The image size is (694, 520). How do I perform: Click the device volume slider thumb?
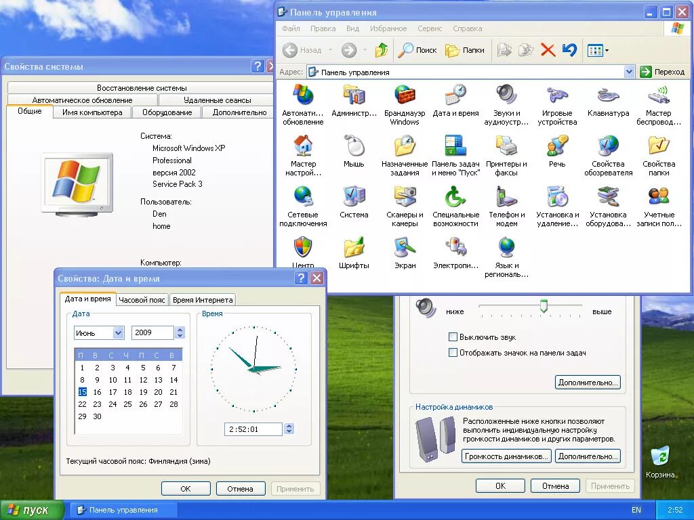click(544, 306)
